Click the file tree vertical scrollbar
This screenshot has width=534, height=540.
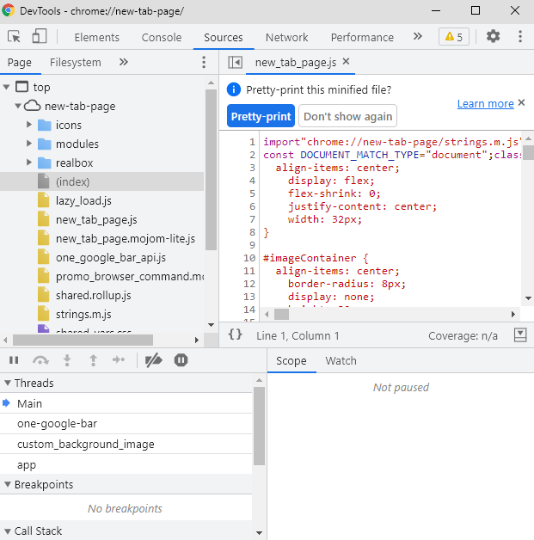coord(211,169)
